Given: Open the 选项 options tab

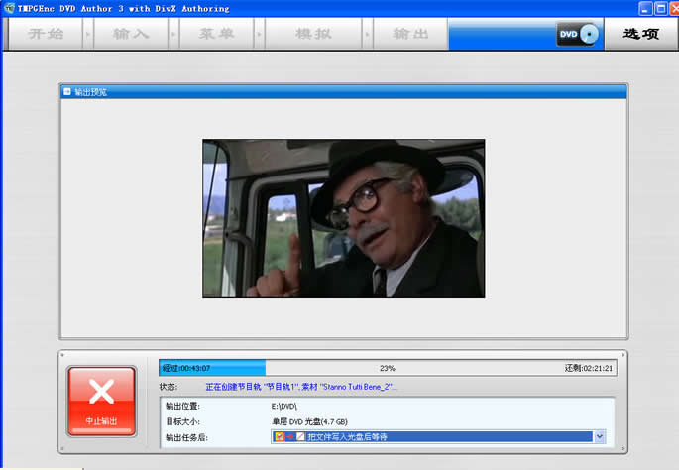Looking at the screenshot, I should [x=641, y=34].
